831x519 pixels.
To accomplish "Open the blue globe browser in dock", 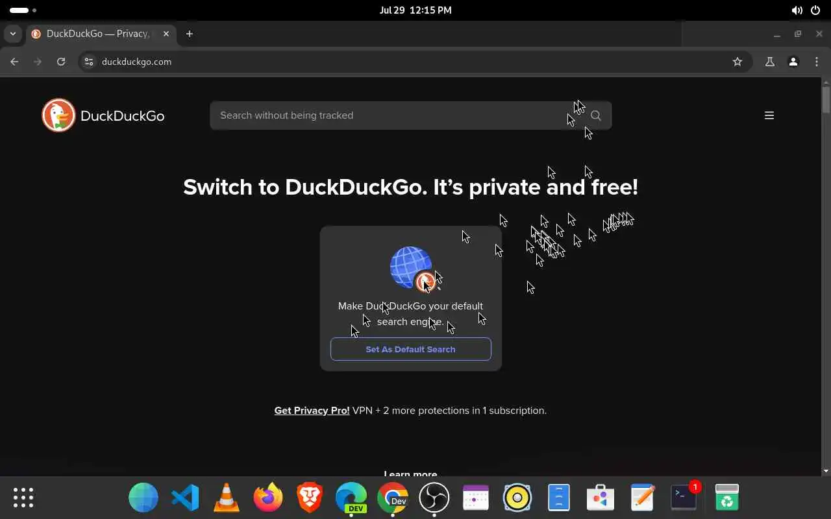I will click(143, 498).
